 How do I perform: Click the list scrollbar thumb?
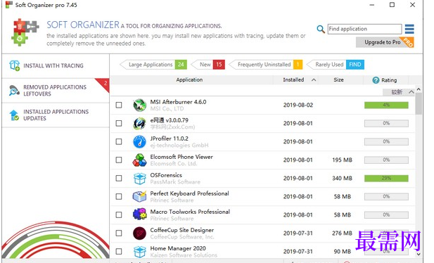[419, 103]
